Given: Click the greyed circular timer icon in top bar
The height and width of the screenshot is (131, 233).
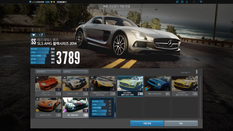Looking at the screenshot, I should tap(194, 2).
